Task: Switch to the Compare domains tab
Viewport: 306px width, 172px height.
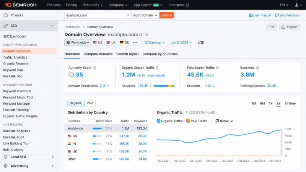Action: tap(98, 54)
